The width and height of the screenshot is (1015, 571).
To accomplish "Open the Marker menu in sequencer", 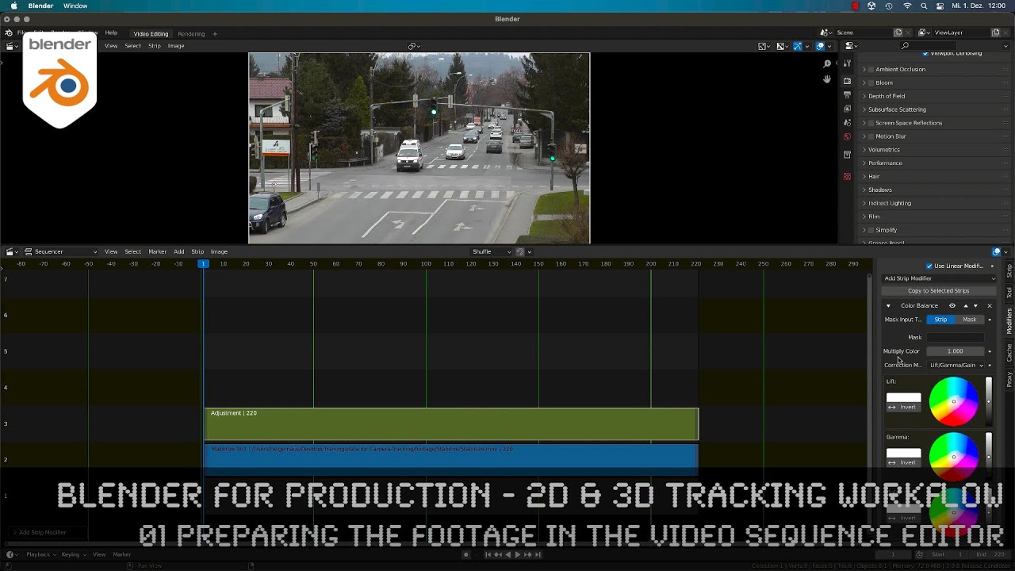I will point(158,251).
